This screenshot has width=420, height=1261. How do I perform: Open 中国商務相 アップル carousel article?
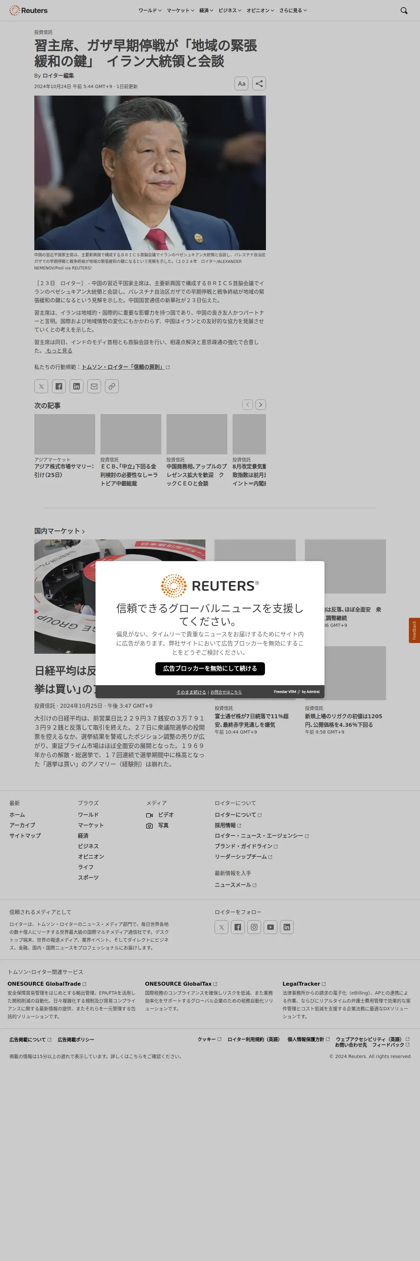[x=197, y=475]
